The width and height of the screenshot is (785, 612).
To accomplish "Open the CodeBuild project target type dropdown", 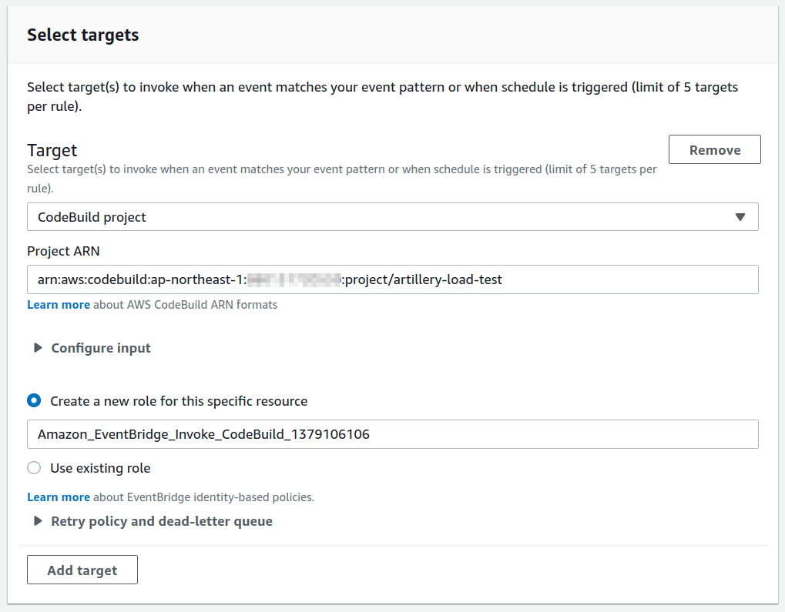I will (392, 216).
